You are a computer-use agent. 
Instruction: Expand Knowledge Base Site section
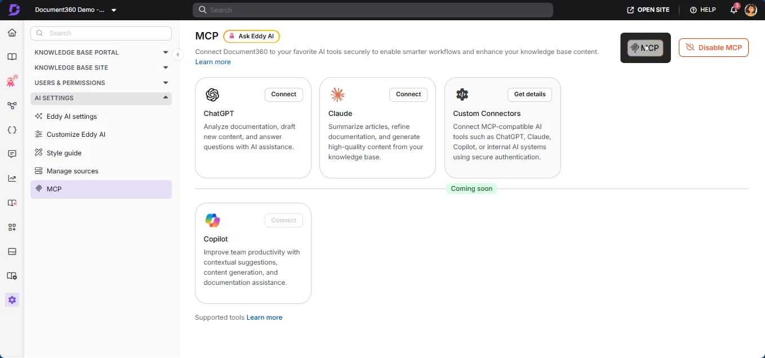[101, 68]
